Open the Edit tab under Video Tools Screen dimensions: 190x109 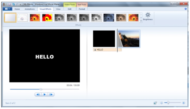tap(70, 9)
